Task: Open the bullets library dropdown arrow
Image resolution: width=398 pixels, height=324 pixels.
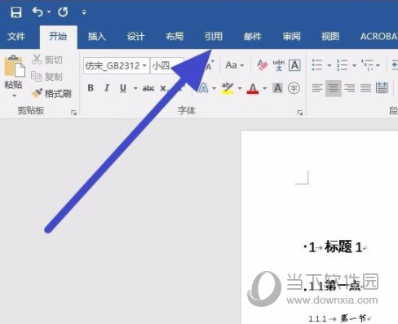Action: tap(329, 65)
